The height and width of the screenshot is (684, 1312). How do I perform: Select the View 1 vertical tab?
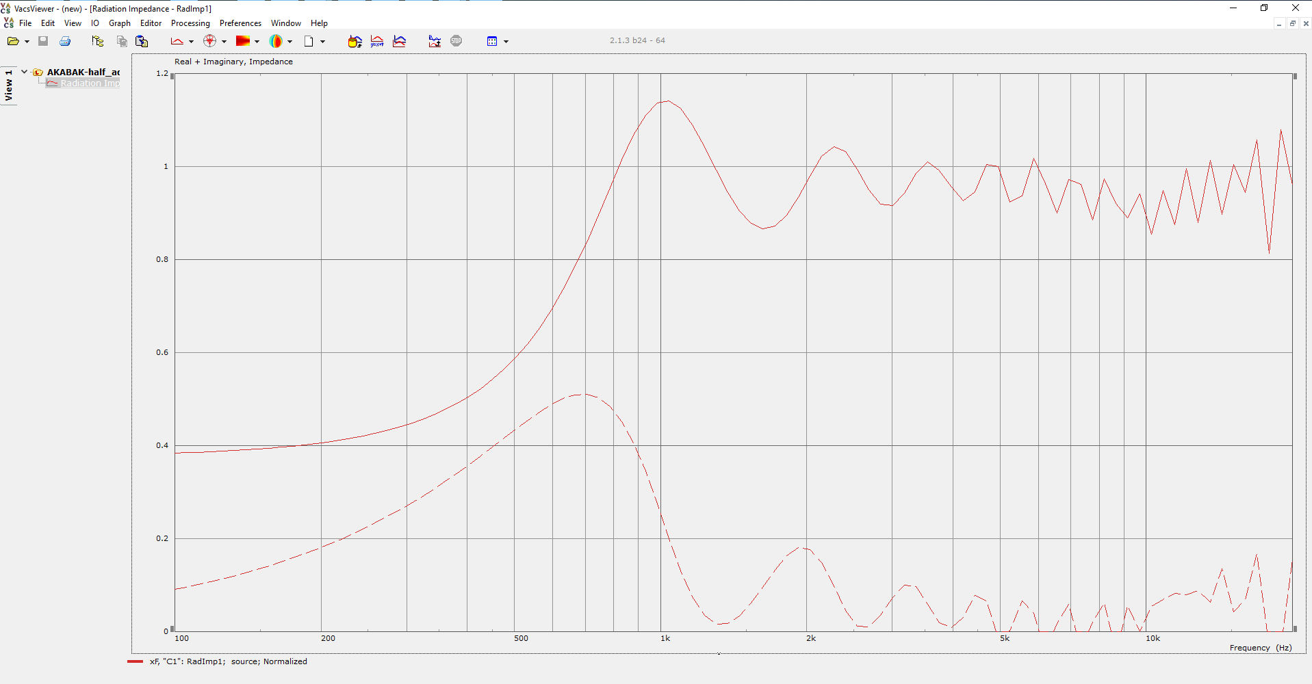click(x=8, y=85)
